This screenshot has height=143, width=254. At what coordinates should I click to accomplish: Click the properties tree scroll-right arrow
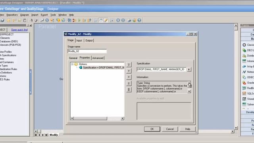point(123,118)
